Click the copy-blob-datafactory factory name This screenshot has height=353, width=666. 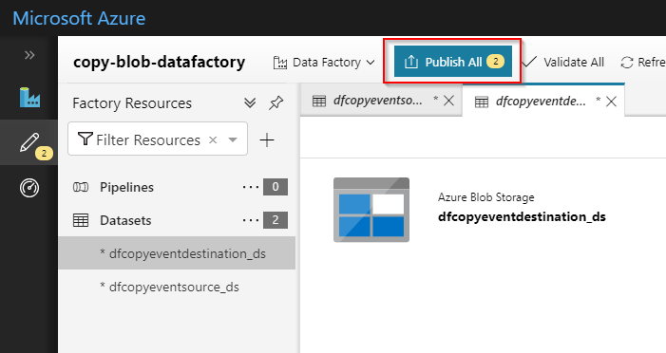click(159, 62)
